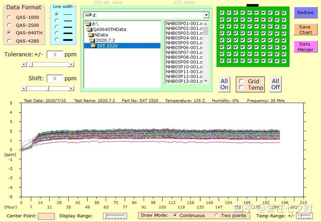Image resolution: width=321 pixels, height=222 pixels.
Task: Open the 2020.7.2 folder
Action: coord(102,40)
